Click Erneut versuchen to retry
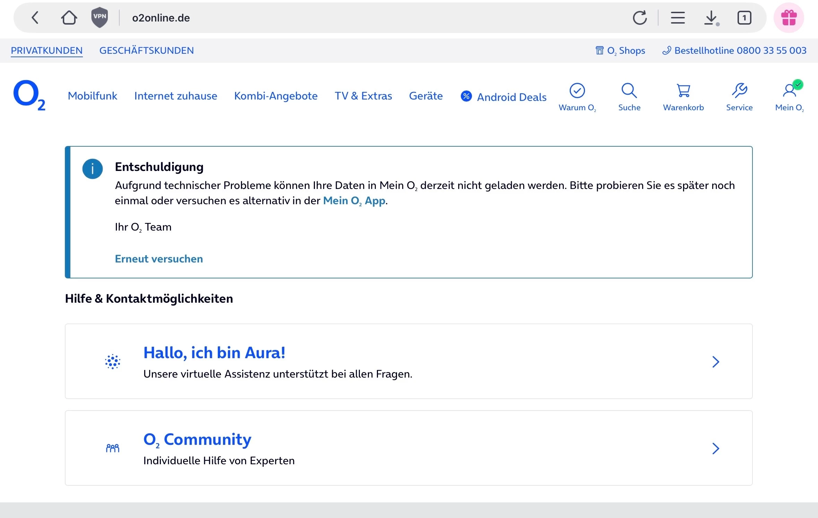Viewport: 818px width, 518px height. (x=159, y=259)
